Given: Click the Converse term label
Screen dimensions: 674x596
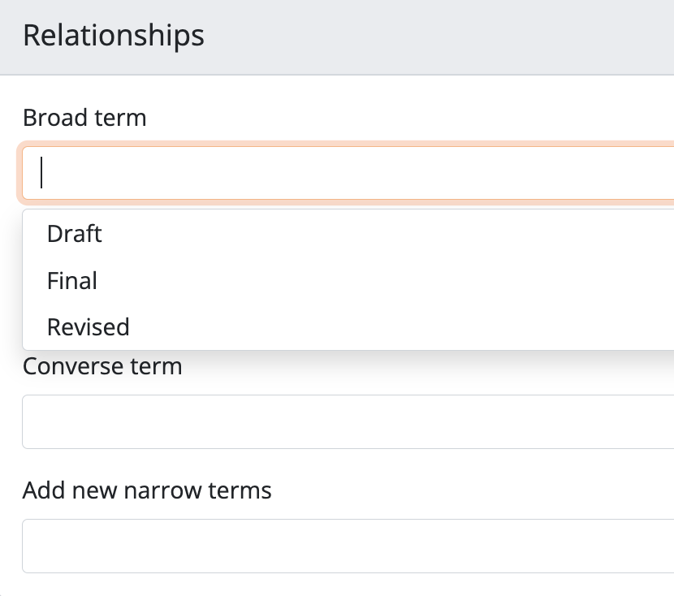Looking at the screenshot, I should [102, 366].
